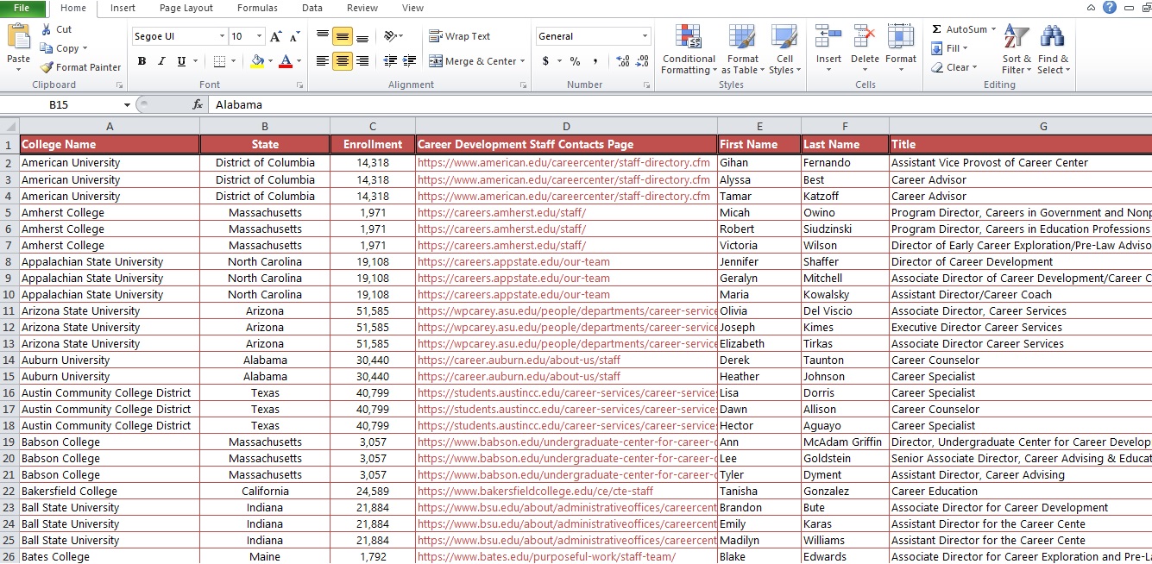Open Format as Table gallery
Viewport: 1152px width, 564px height.
(x=742, y=50)
